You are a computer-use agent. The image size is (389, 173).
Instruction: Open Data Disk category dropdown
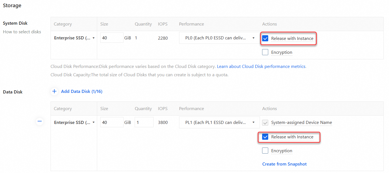74,123
